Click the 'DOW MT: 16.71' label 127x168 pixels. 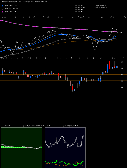(11, 9)
